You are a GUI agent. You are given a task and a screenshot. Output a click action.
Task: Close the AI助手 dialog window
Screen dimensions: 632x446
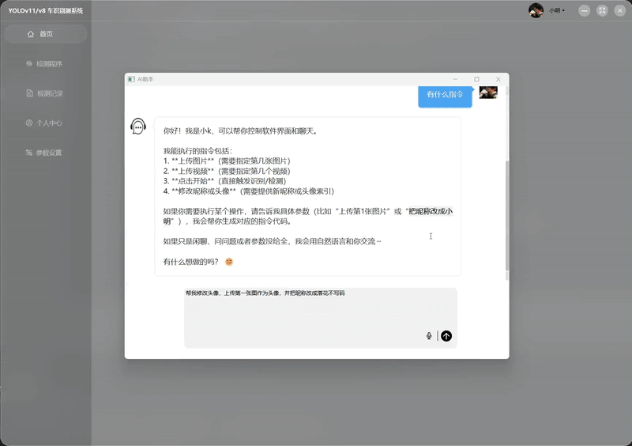[x=498, y=79]
